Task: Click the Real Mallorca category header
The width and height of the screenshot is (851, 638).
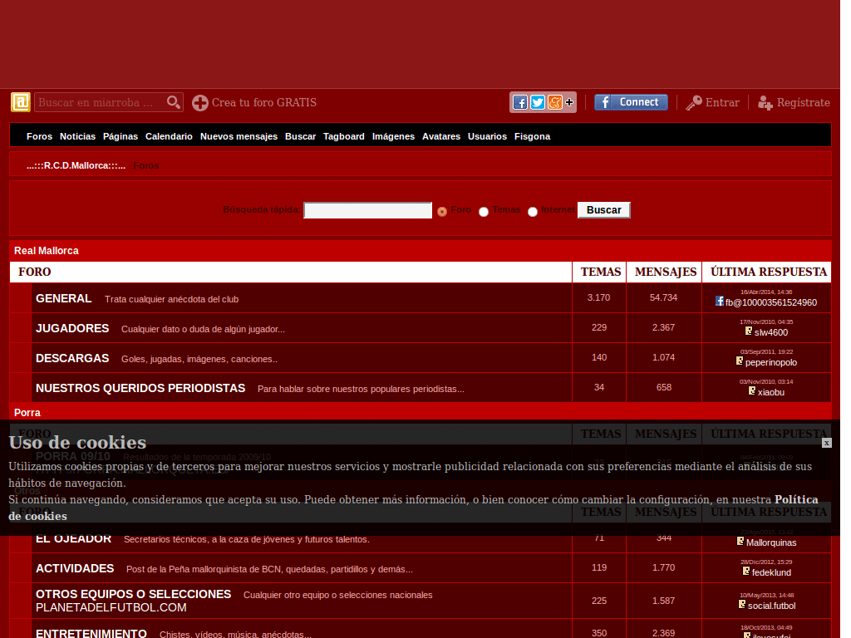Action: point(47,251)
